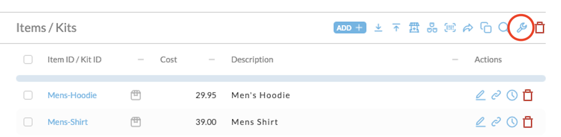Check the Mens-Shirt row checkbox
Image resolution: width=561 pixels, height=137 pixels.
tap(28, 122)
